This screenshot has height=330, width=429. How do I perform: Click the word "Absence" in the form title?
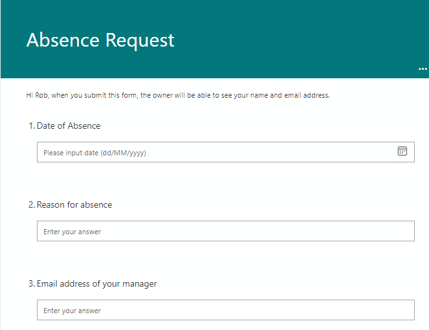tap(63, 40)
